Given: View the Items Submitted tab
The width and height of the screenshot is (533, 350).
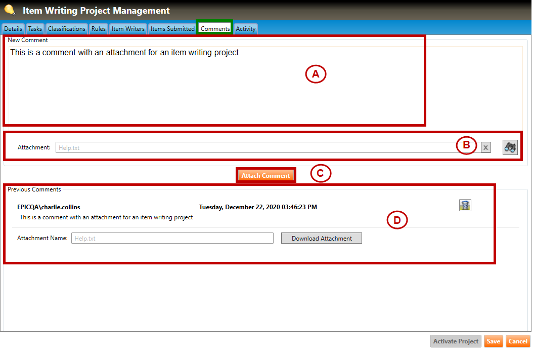Looking at the screenshot, I should click(x=172, y=29).
